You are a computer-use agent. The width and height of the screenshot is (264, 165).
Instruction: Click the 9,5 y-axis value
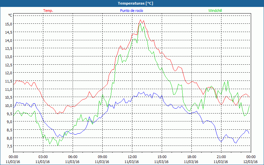(x=9, y=114)
